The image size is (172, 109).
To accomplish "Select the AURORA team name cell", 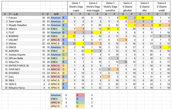I will tap(24, 51).
